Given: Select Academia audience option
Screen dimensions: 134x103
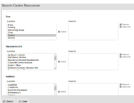Looking at the screenshot, I should (31, 85).
